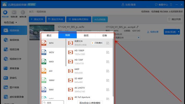
Task: Select the AVI format
Action: 53,71
